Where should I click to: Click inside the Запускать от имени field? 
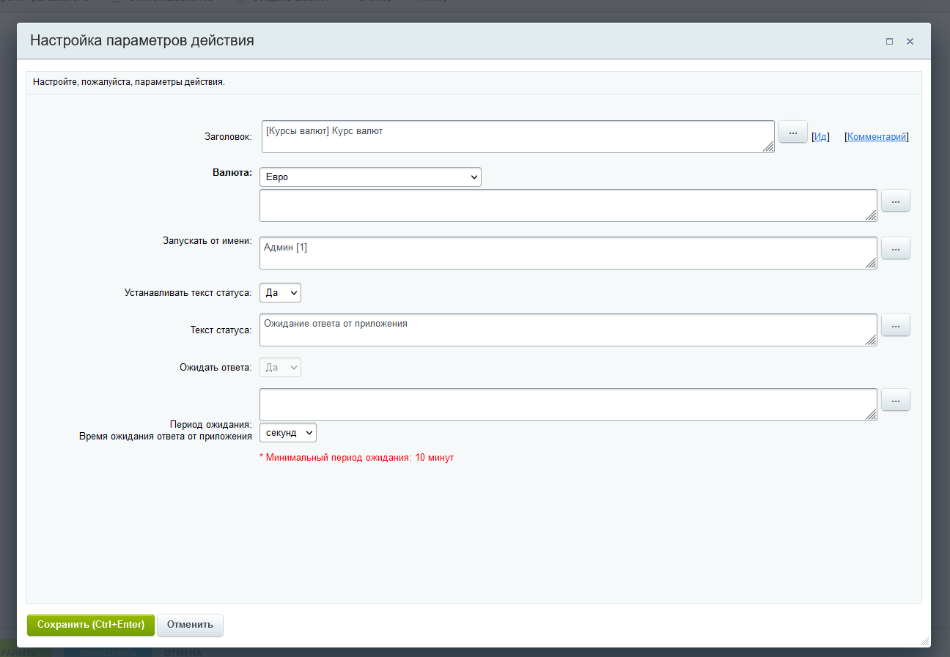pos(567,253)
